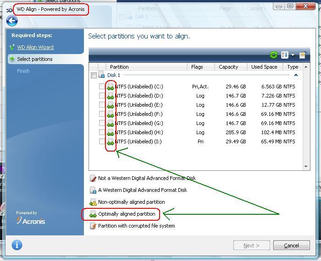Collapse the Disk 1 group chevron
Viewport: 321px width, 261px height.
coord(296,75)
